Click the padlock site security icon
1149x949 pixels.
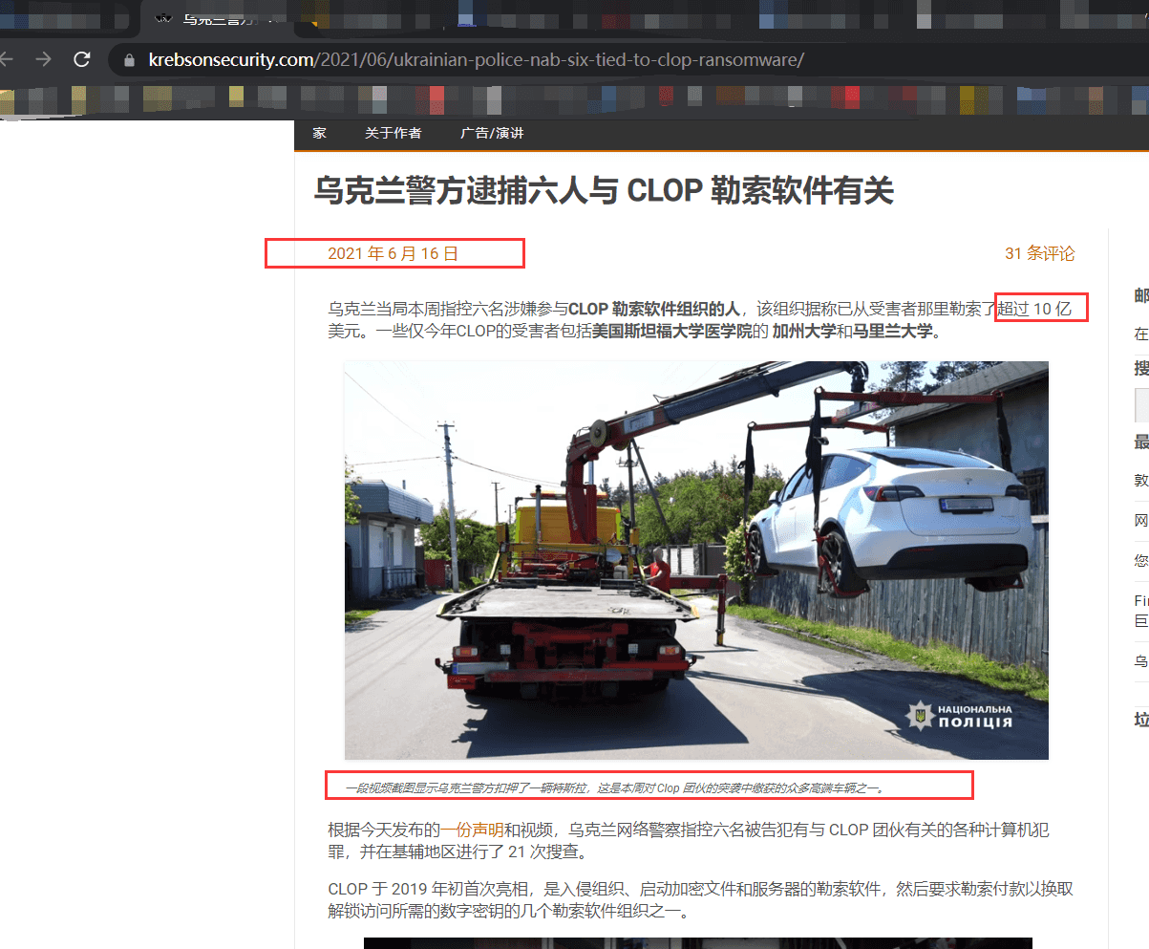(x=130, y=60)
